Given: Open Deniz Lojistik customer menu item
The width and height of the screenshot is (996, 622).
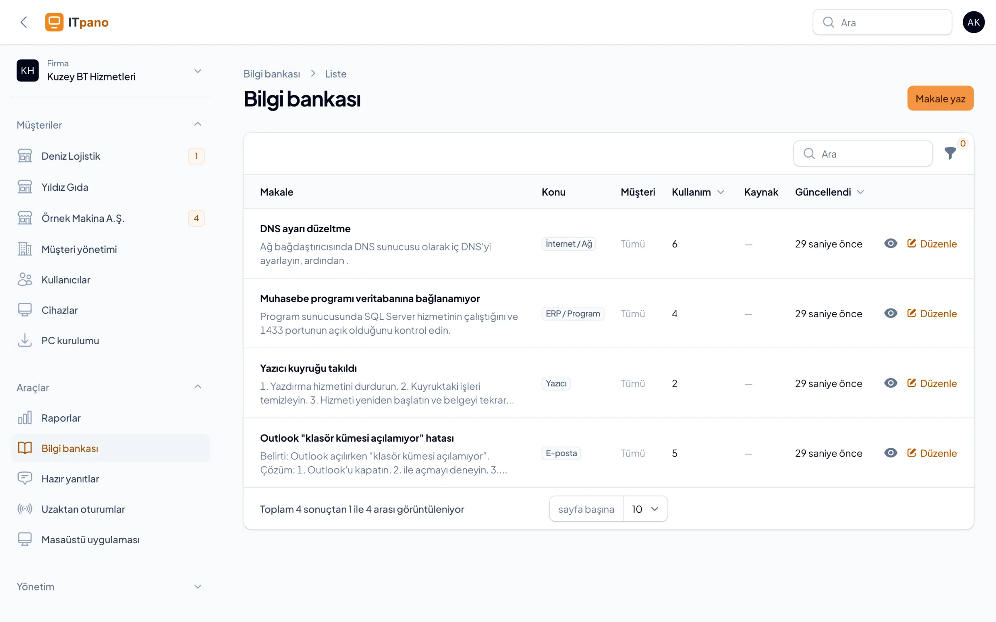Looking at the screenshot, I should [x=110, y=156].
